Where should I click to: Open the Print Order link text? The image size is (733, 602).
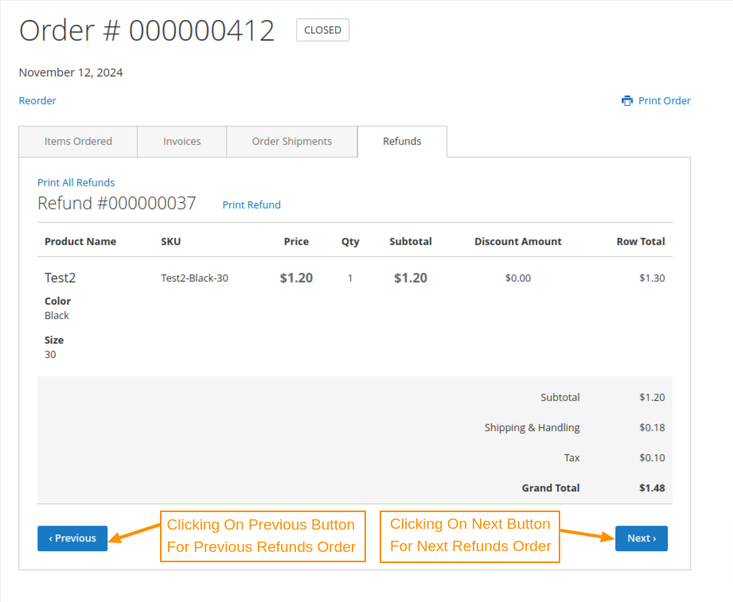[x=664, y=101]
